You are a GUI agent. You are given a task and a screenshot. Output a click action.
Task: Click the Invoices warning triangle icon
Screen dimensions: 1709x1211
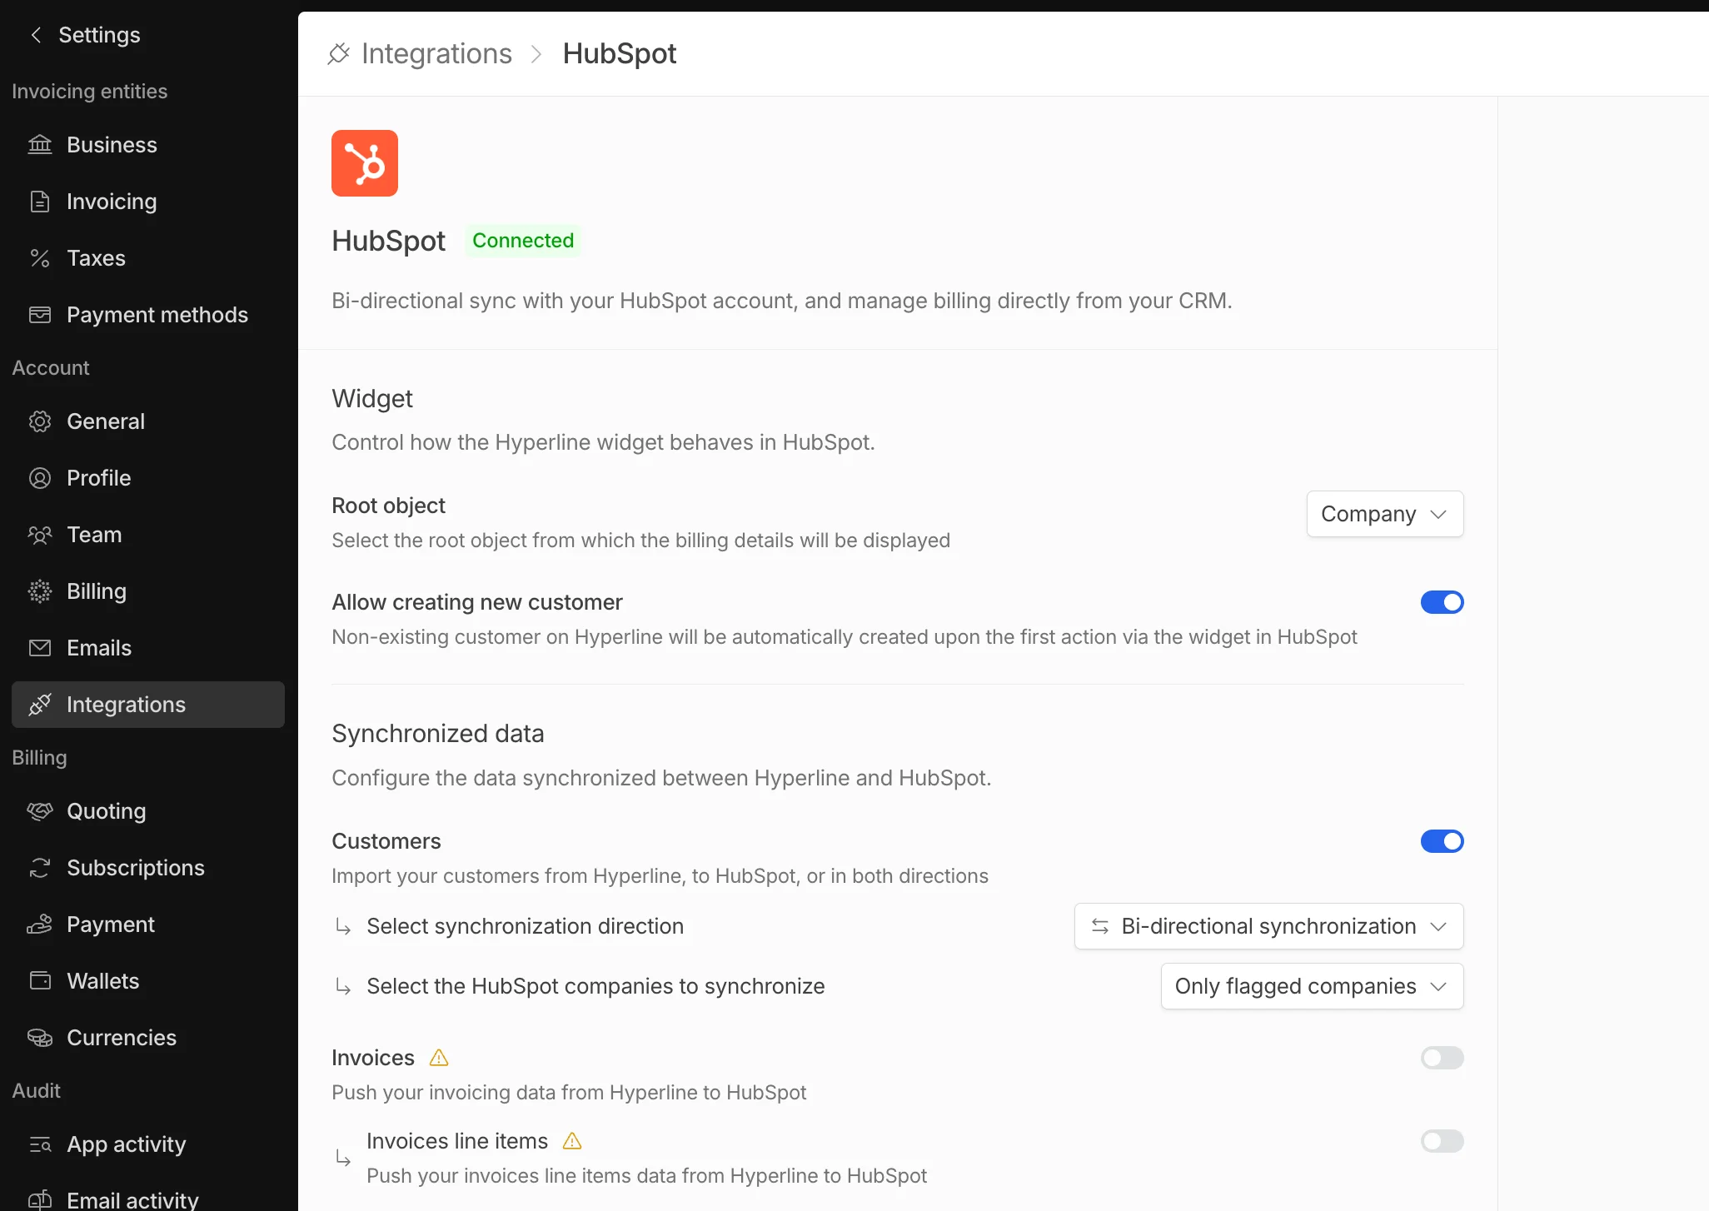point(439,1058)
